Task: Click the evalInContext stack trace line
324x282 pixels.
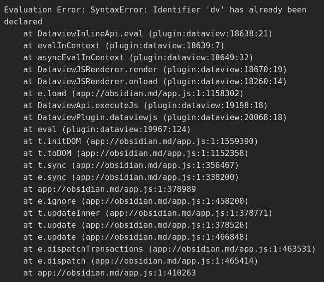Action: click(124, 46)
